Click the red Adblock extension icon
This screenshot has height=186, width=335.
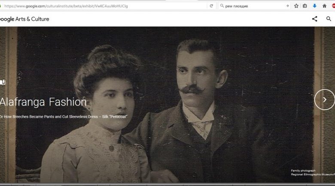click(x=333, y=6)
